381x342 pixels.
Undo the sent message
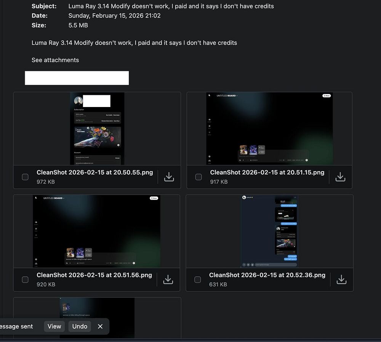(80, 326)
